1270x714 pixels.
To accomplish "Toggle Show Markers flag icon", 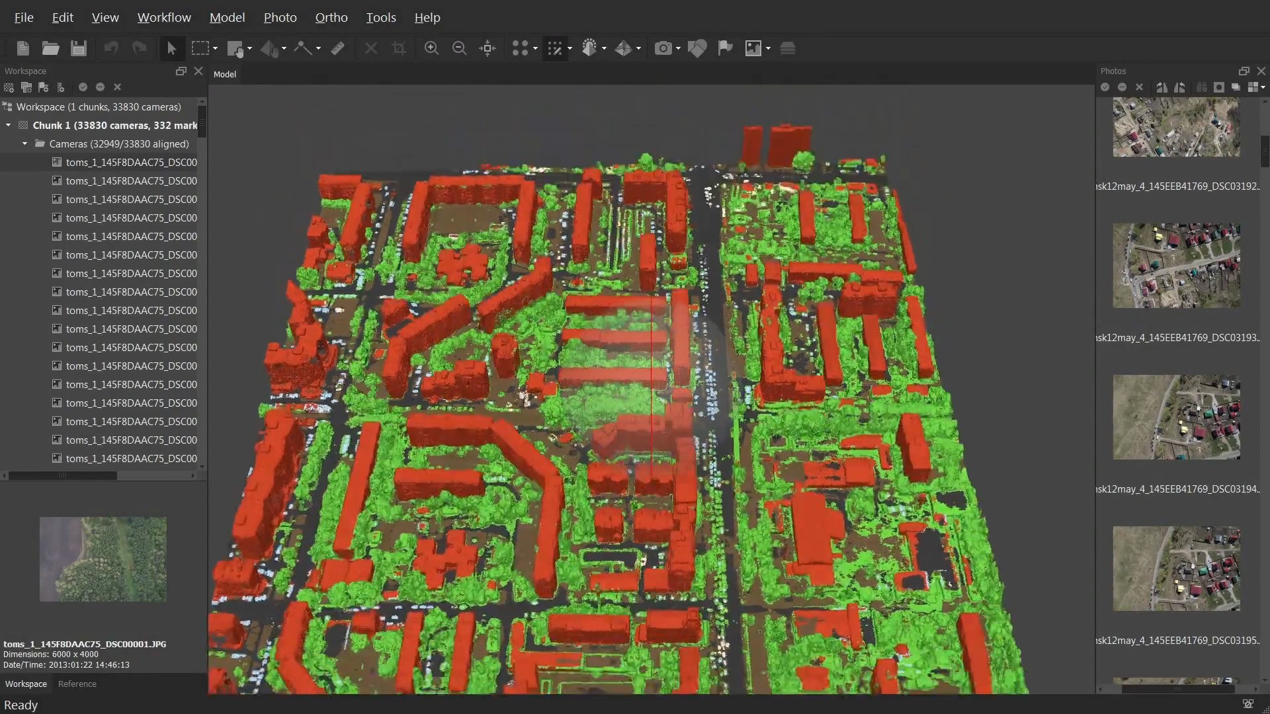I will [725, 48].
